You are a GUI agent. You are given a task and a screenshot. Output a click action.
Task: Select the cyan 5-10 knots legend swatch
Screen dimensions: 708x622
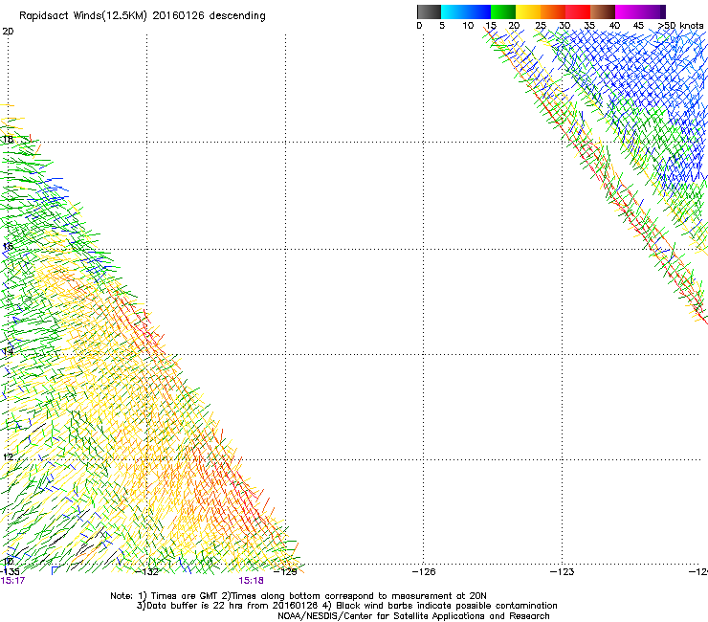click(454, 11)
